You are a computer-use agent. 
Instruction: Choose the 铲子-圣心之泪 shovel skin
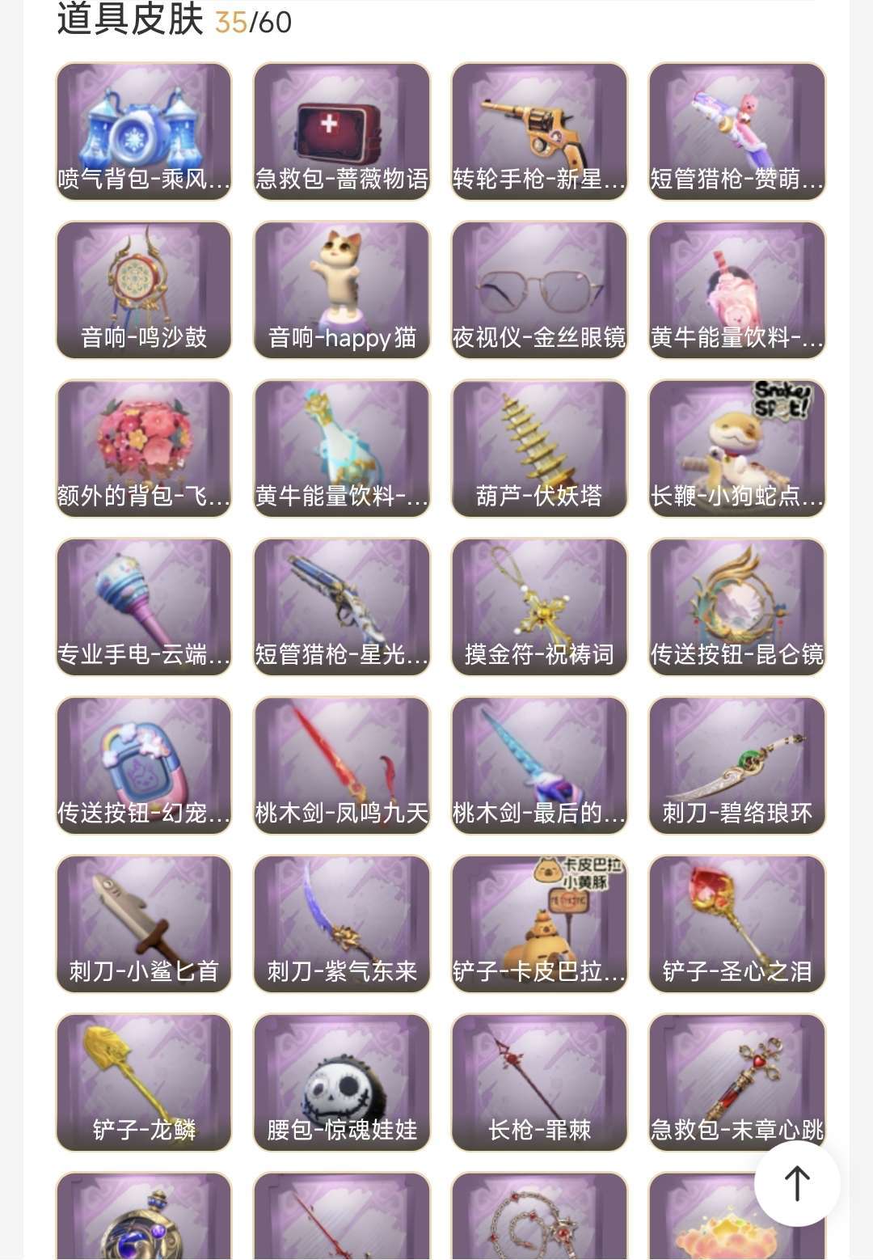pos(737,924)
